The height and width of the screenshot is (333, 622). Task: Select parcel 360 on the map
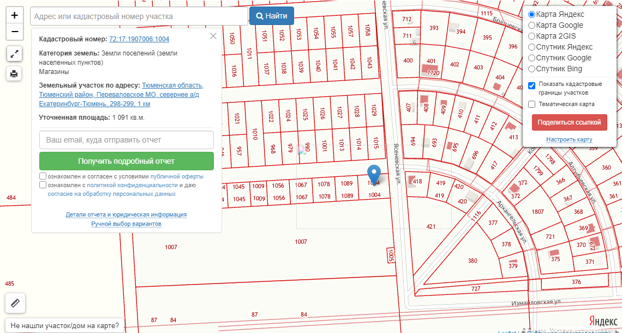click(606, 167)
